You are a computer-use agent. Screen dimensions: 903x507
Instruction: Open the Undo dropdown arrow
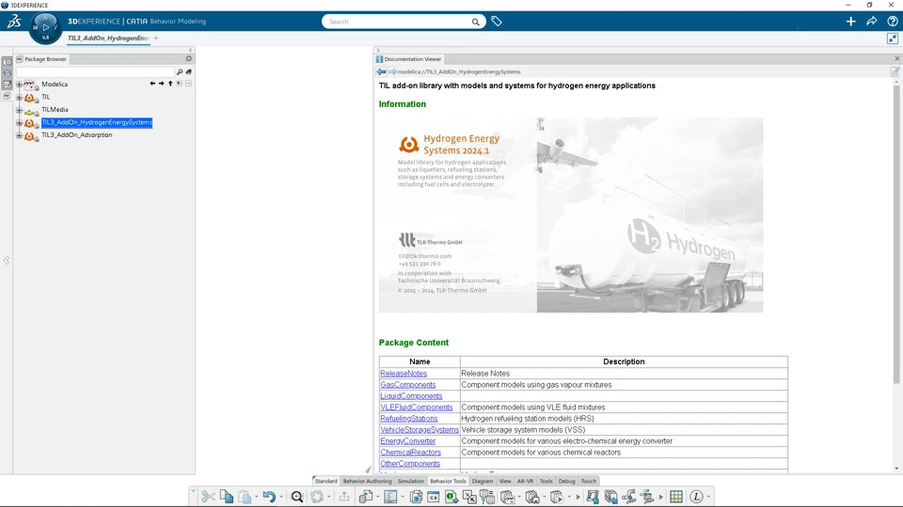point(281,497)
